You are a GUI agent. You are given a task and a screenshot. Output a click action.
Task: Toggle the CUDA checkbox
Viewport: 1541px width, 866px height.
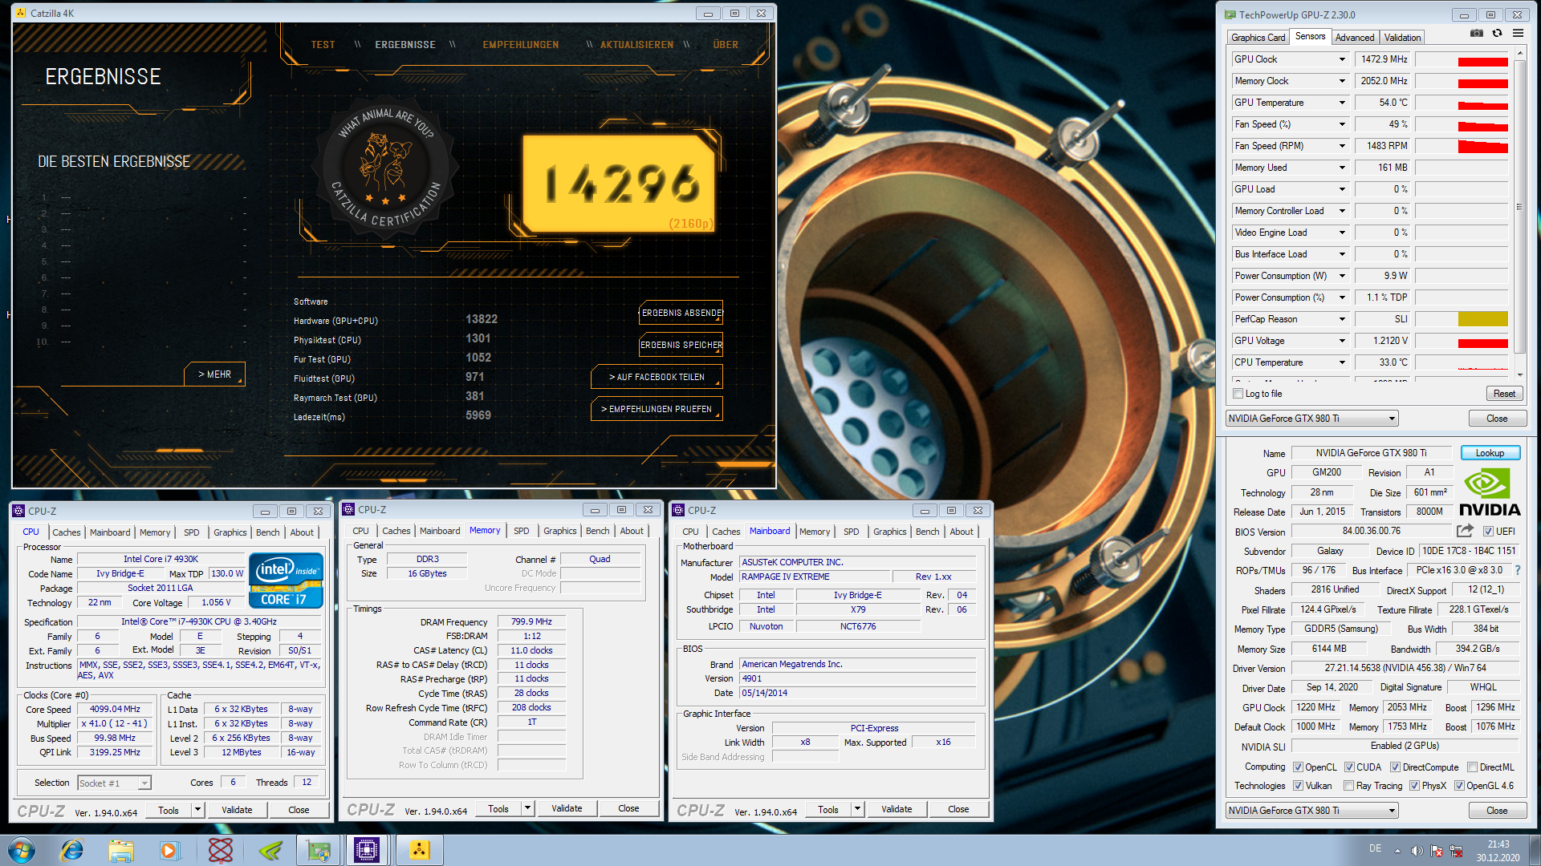1349,767
